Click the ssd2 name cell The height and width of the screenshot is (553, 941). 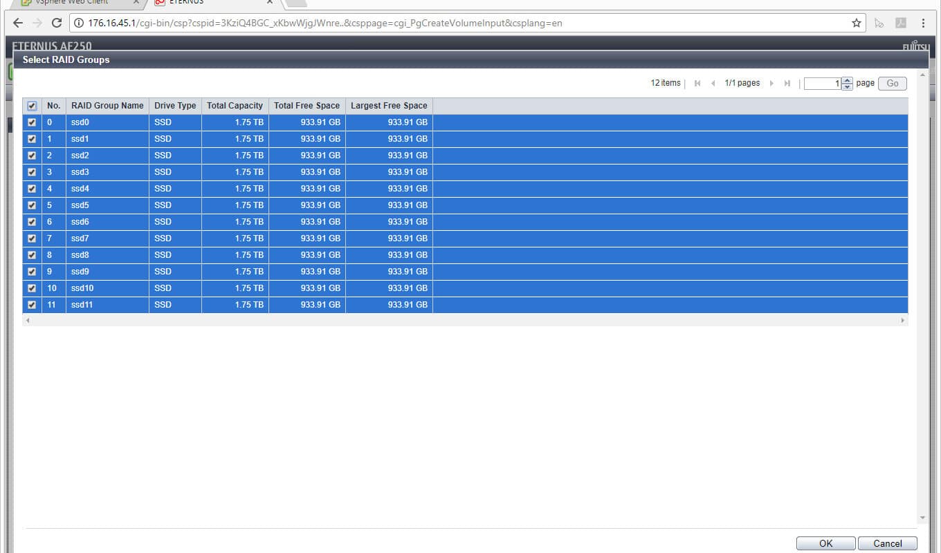coord(107,156)
